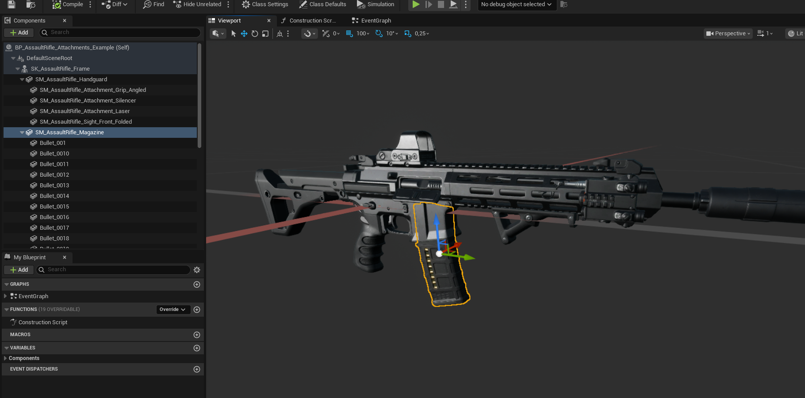Toggle scale snapping
The width and height of the screenshot is (805, 398).
coord(408,34)
